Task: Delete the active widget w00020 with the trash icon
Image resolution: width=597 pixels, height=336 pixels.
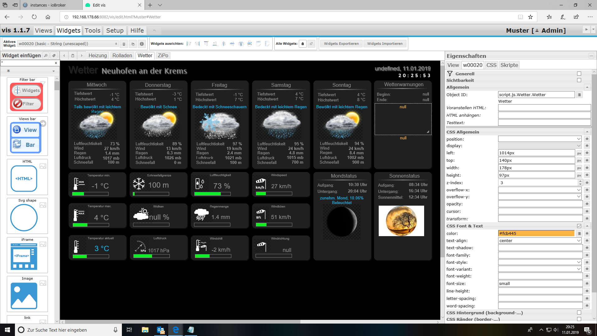Action: pos(124,44)
